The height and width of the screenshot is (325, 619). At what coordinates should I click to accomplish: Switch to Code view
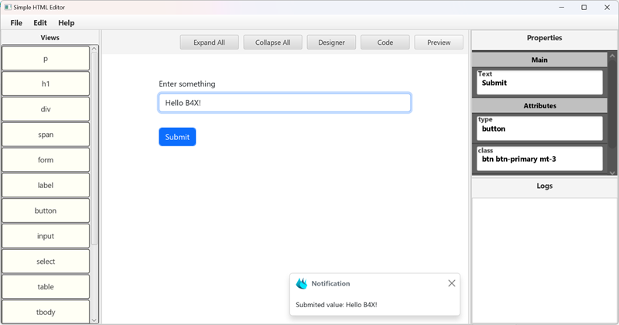pos(385,43)
